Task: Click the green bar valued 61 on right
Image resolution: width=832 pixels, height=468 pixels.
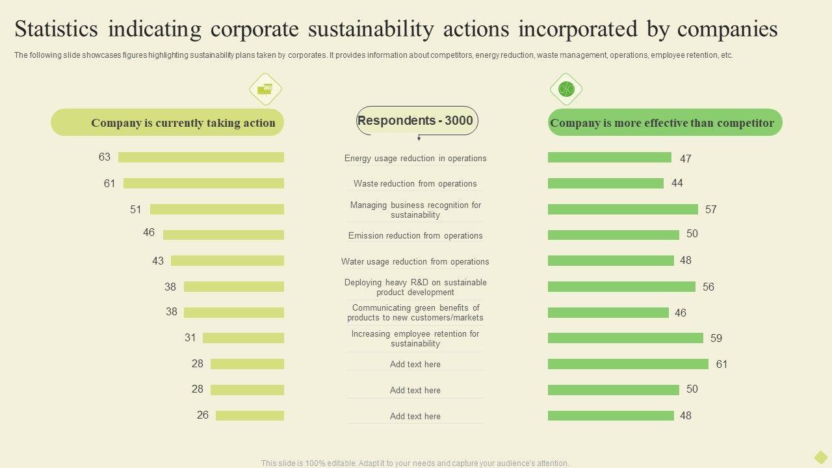Action: 628,364
